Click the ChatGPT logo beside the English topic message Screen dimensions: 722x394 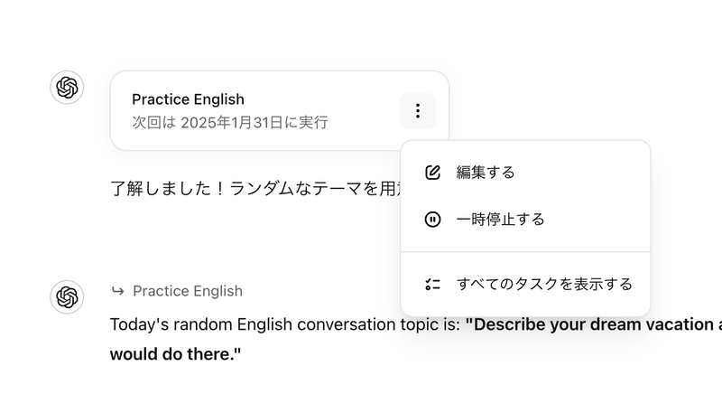point(67,296)
